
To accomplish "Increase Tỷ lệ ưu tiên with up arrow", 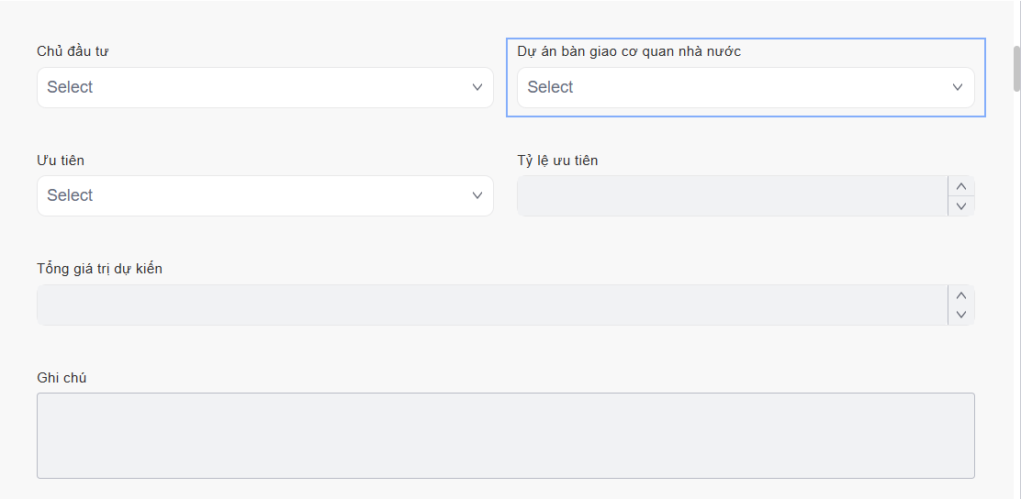I will tap(961, 186).
